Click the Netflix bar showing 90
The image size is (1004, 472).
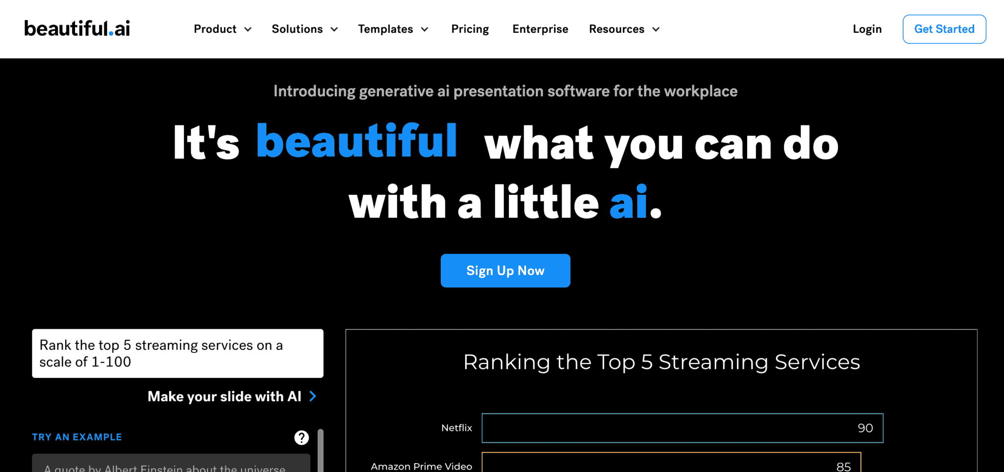[682, 428]
